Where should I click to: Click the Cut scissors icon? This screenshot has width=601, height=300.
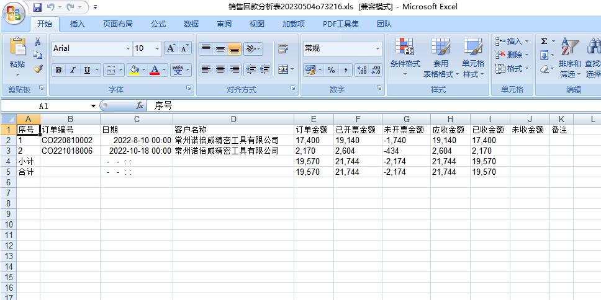(38, 42)
